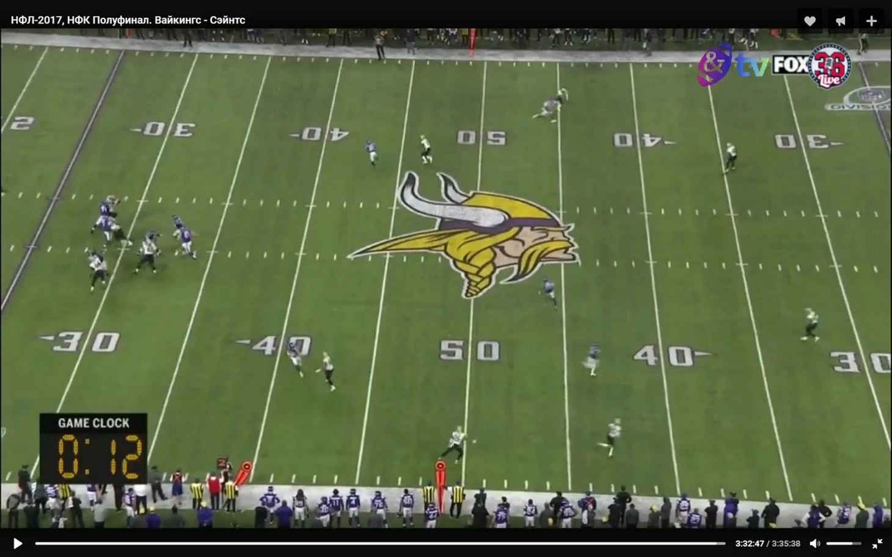892x557 pixels.
Task: Click the elapsed time 3:32:47
Action: coord(750,544)
